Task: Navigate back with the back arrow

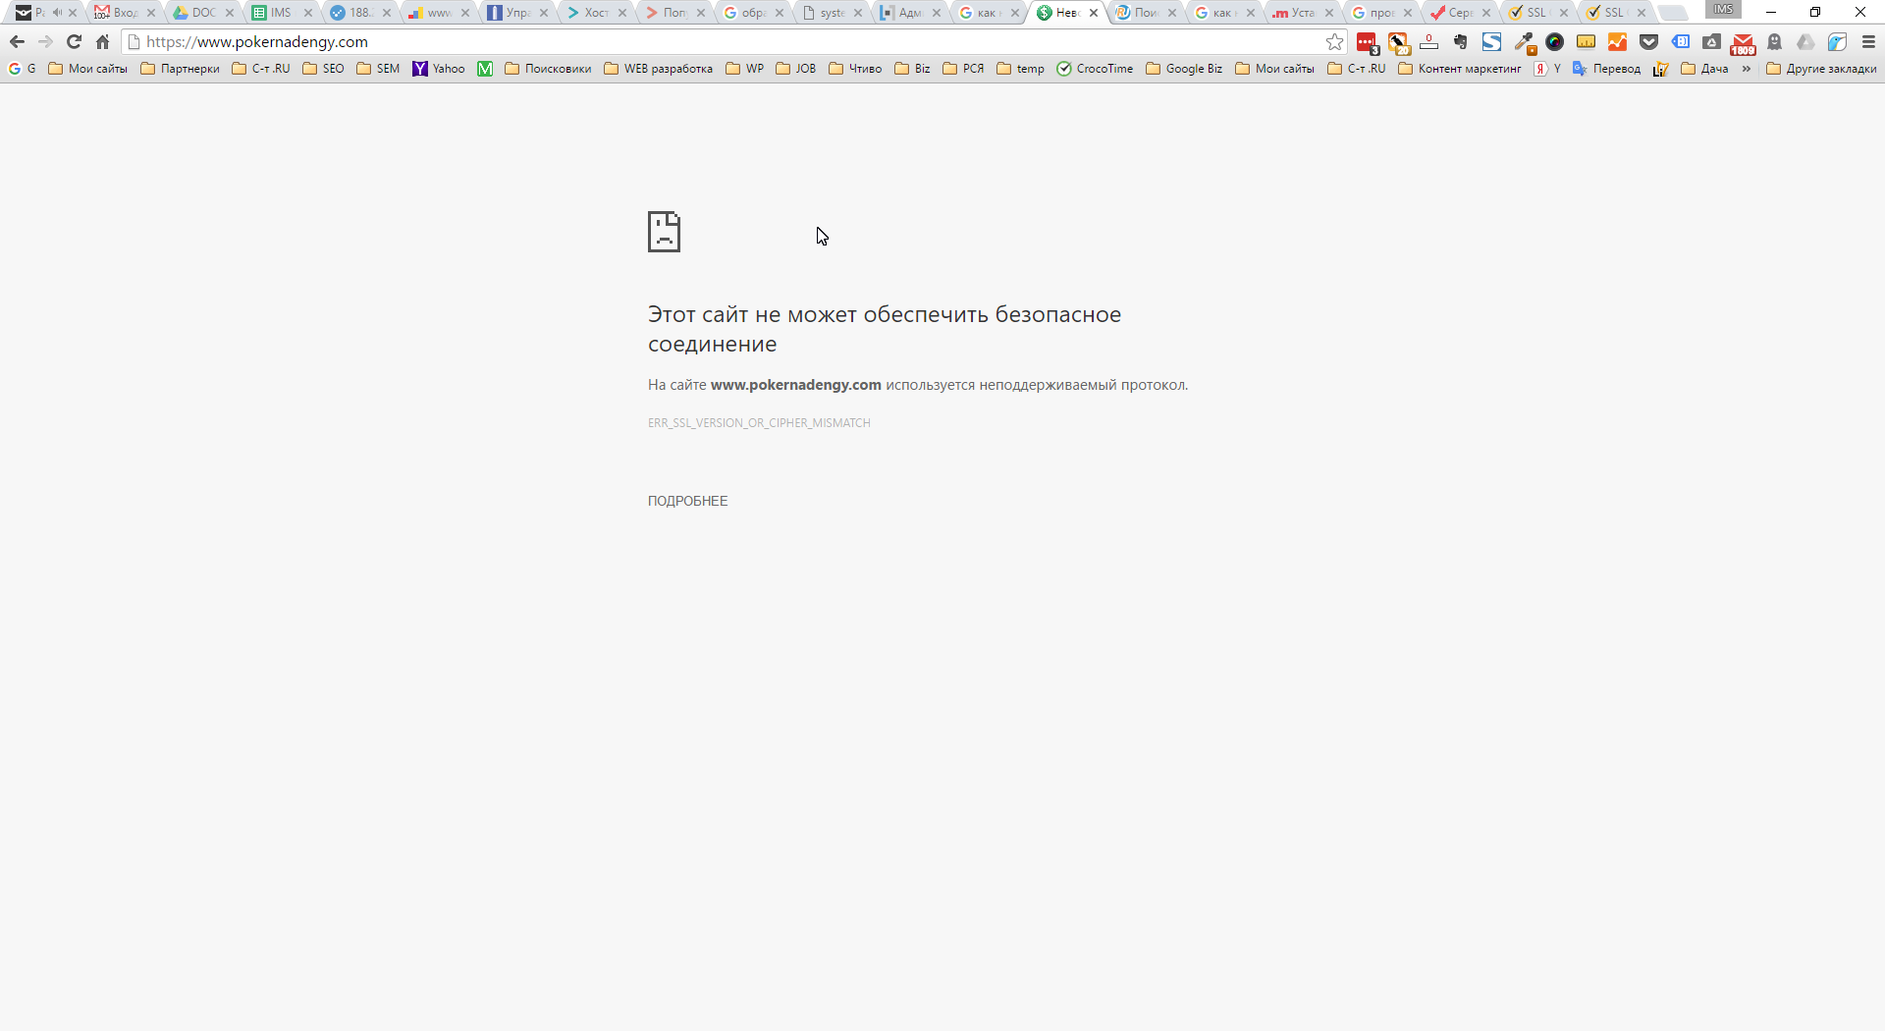Action: click(x=17, y=42)
